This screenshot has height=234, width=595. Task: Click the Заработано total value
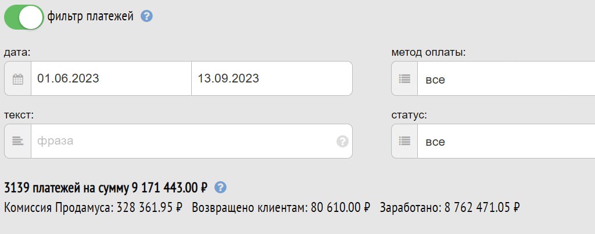[482, 207]
